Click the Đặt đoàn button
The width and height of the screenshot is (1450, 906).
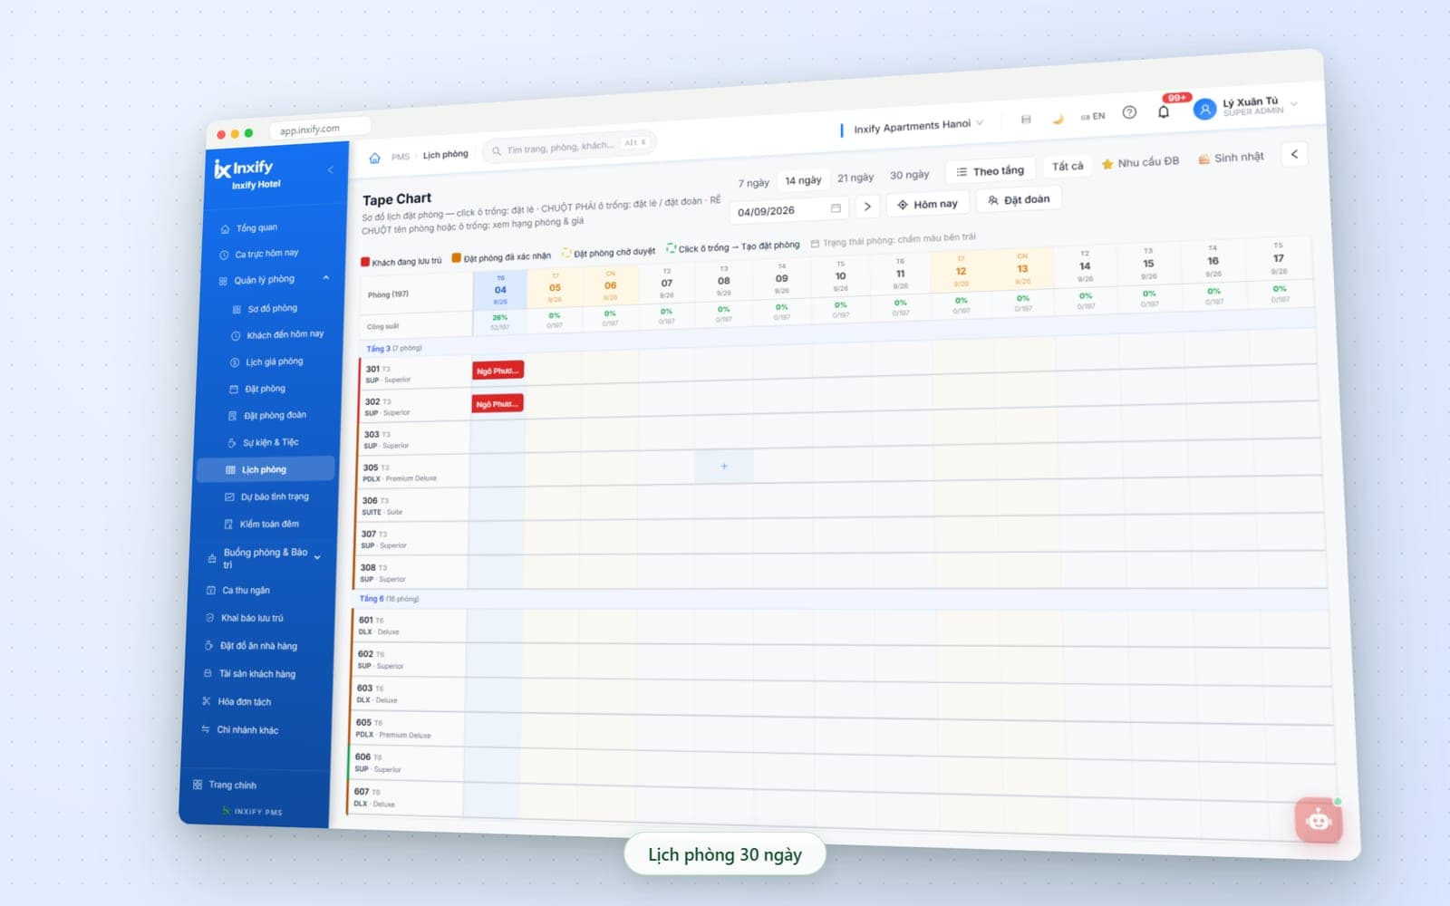(1019, 199)
